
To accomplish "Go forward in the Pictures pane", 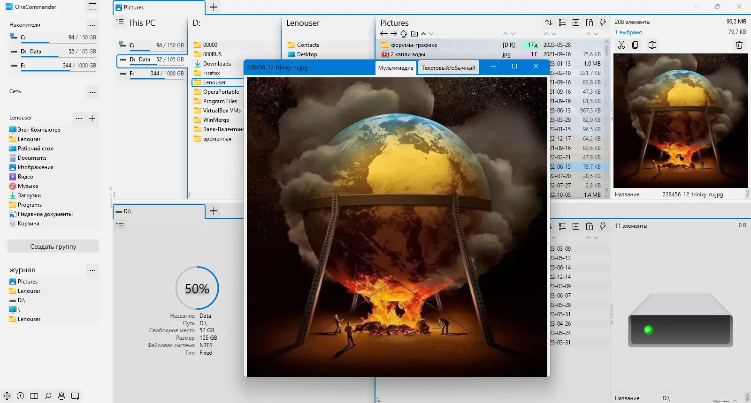I will coord(394,33).
